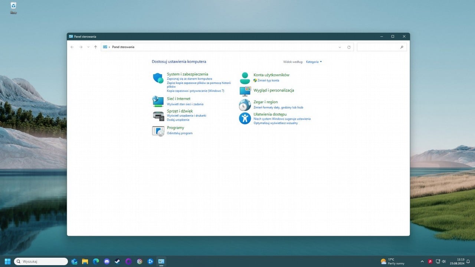Expand the address bar history dropdown
Viewport: 475px width, 267px height.
coord(340,47)
